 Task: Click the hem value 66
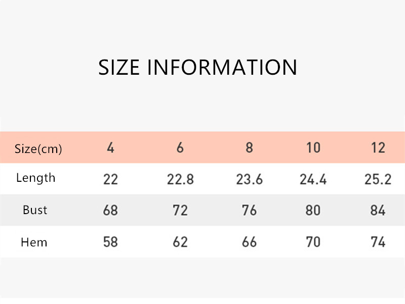click(x=249, y=242)
